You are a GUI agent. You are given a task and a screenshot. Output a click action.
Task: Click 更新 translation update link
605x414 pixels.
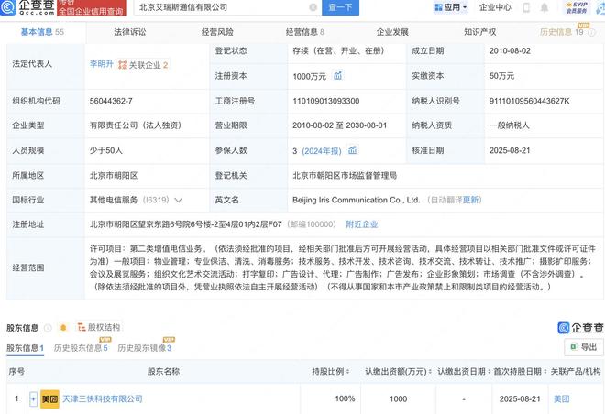(471, 200)
